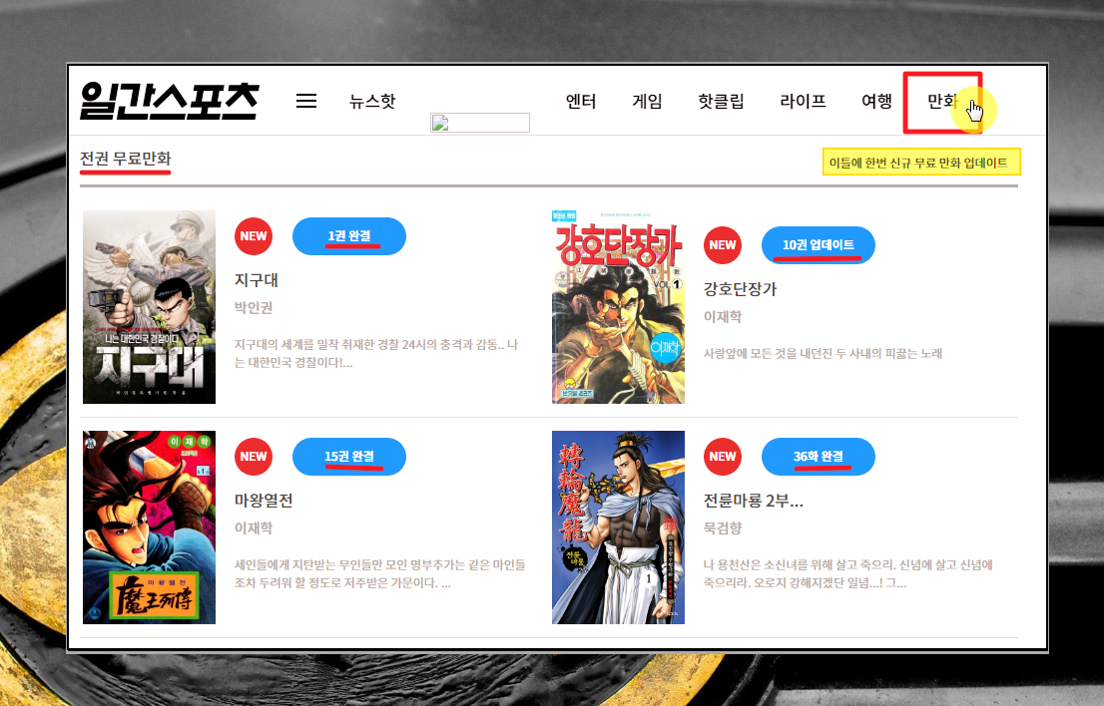
Task: Open the 뉴스핫 menu
Action: 372,102
